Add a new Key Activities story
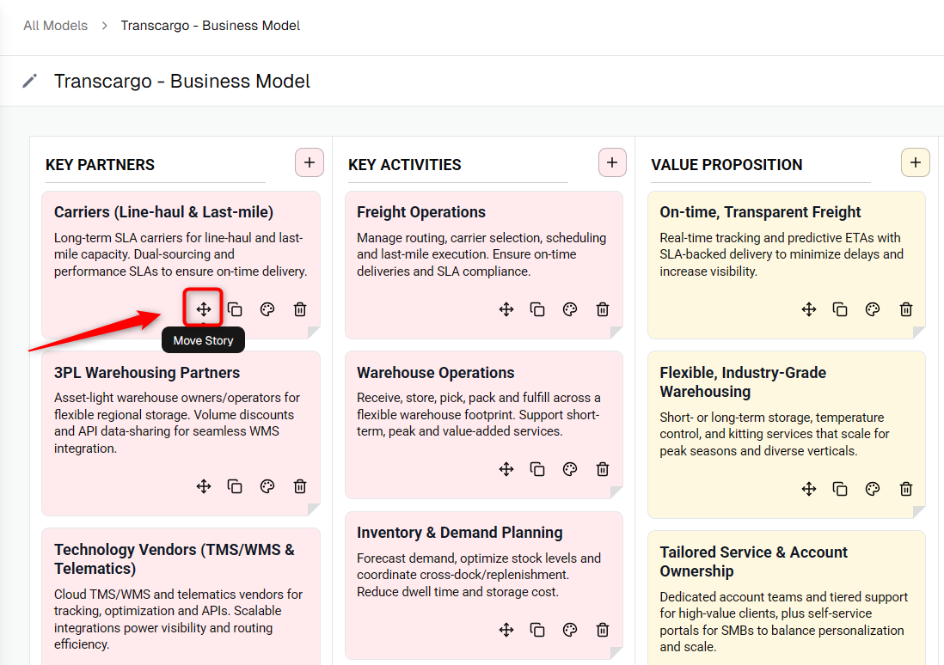The width and height of the screenshot is (944, 665). 612,162
